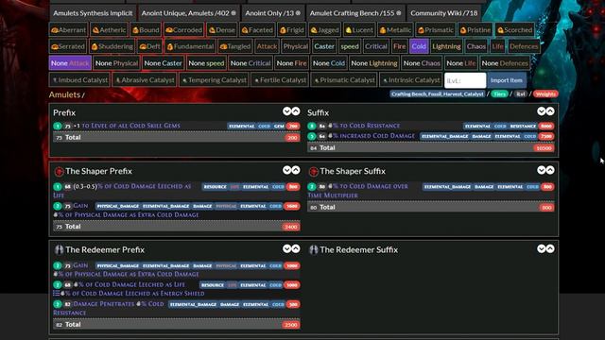Screen dimensions: 605x340
Task: Apply the Prismatic Catalyst
Action: coord(344,80)
